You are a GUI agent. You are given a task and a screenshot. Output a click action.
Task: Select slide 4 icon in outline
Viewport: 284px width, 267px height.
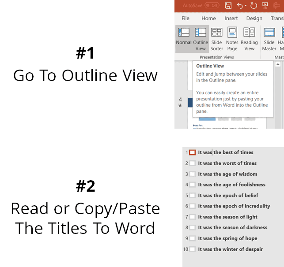pos(193,185)
